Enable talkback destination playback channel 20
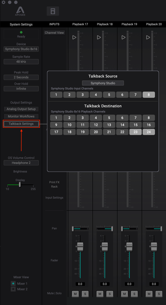166x305 pixels. (x=96, y=132)
